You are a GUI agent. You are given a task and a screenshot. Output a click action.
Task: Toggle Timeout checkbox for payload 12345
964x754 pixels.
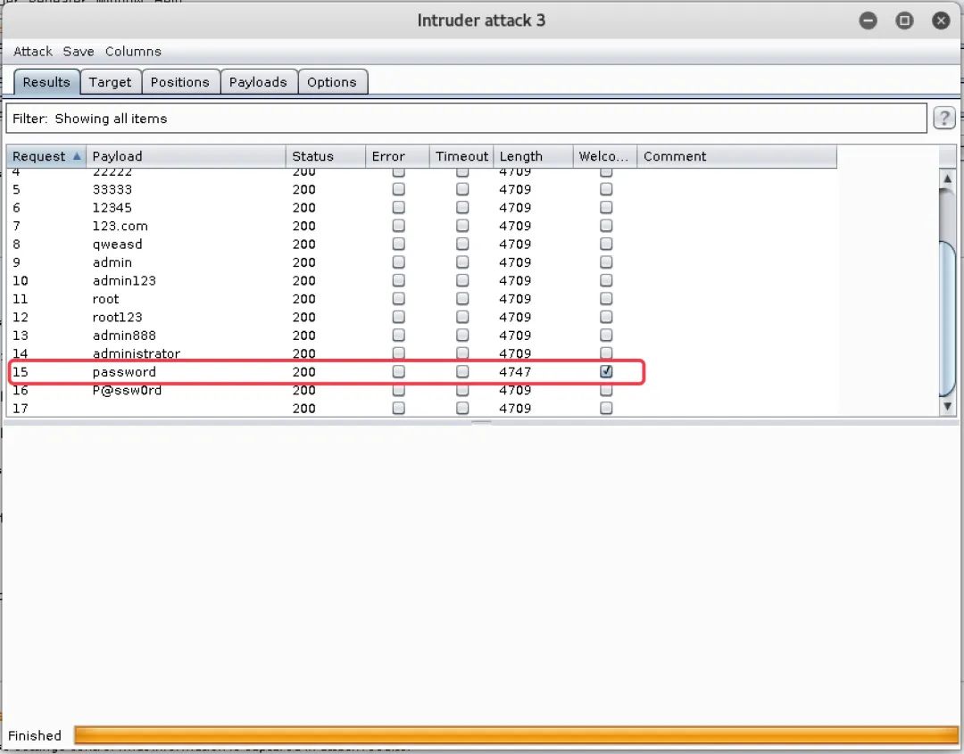tap(462, 207)
